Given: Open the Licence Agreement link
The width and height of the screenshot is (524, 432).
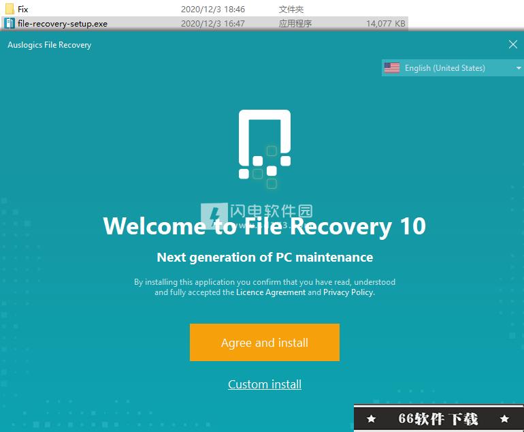Looking at the screenshot, I should coord(271,292).
